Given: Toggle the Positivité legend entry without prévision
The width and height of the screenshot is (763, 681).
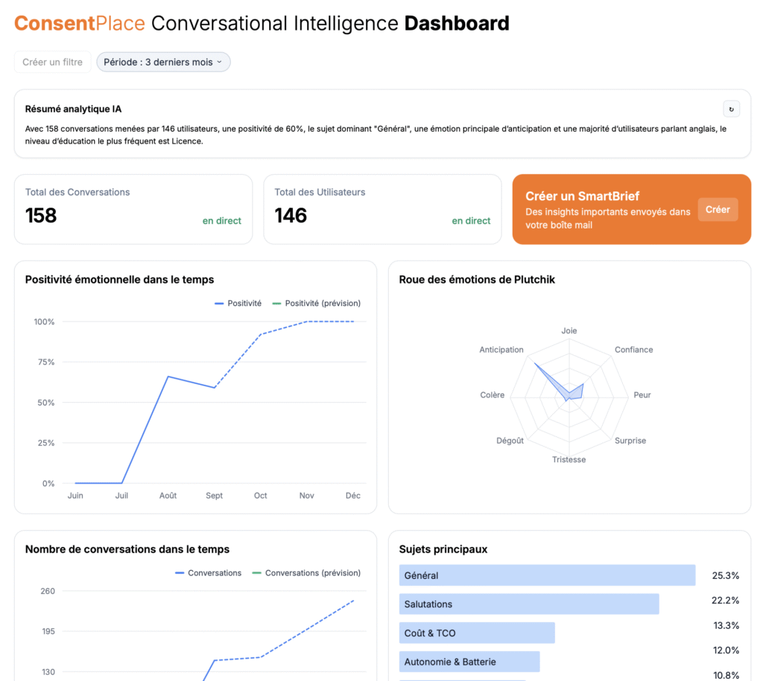Looking at the screenshot, I should coord(238,304).
